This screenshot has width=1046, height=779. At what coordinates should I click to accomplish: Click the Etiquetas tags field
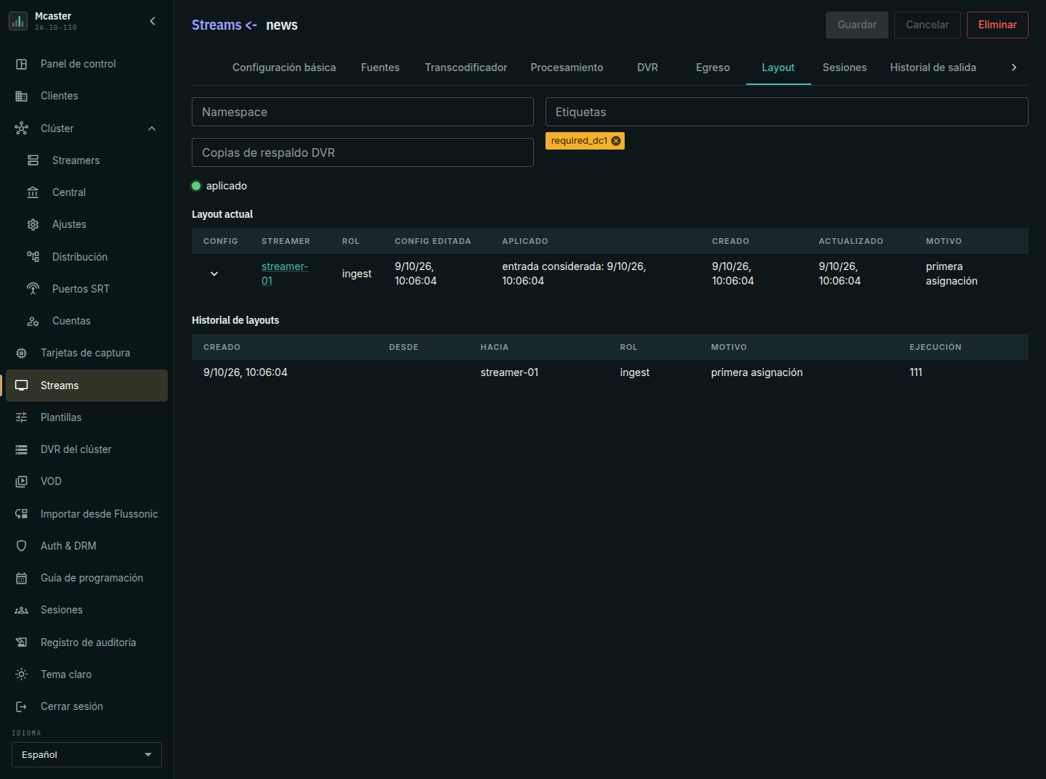coord(787,112)
